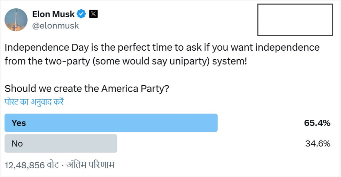Click the sentence starting with Independence Day
This screenshot has width=341, height=177.
162,47
